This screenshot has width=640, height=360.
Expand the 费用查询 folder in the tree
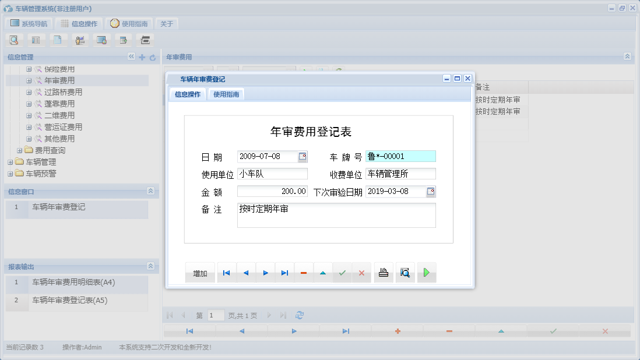pos(19,150)
